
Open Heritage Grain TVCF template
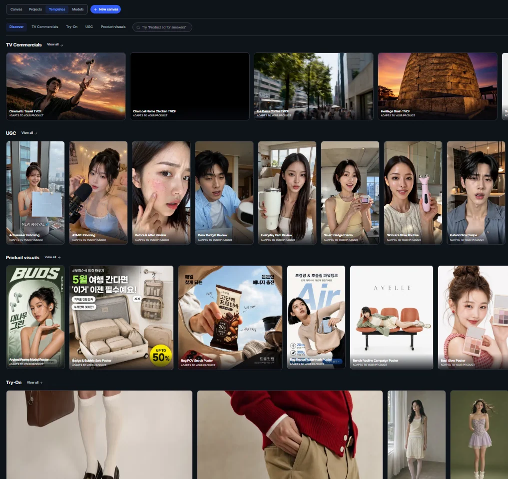(438, 86)
